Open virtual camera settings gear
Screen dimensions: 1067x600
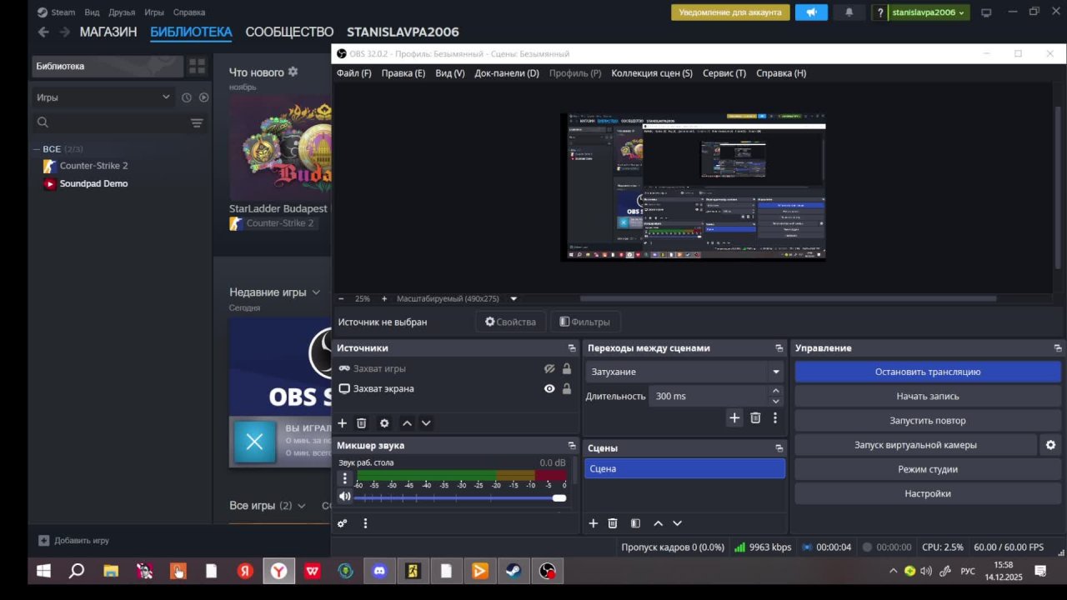point(1050,445)
